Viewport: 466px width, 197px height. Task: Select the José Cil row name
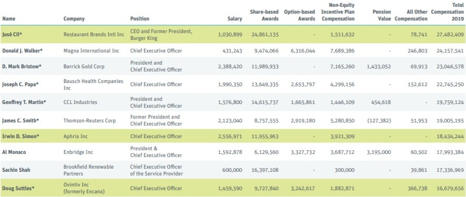[x=12, y=34]
